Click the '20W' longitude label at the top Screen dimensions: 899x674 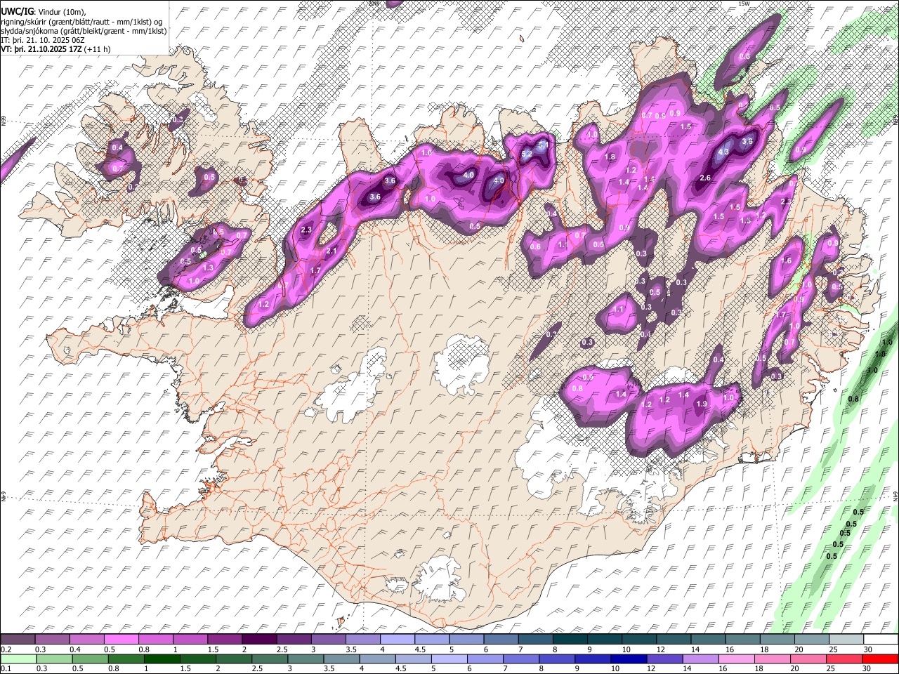pyautogui.click(x=373, y=4)
